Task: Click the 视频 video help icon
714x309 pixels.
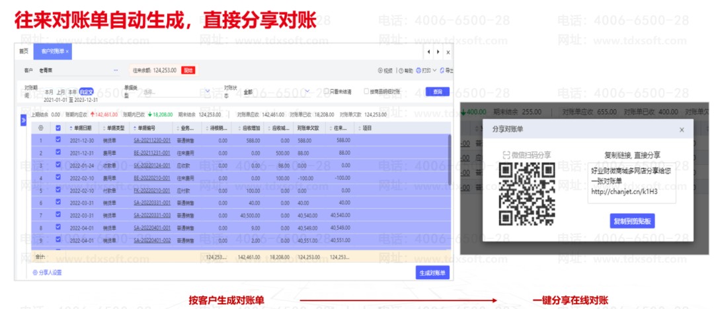Action: 381,70
